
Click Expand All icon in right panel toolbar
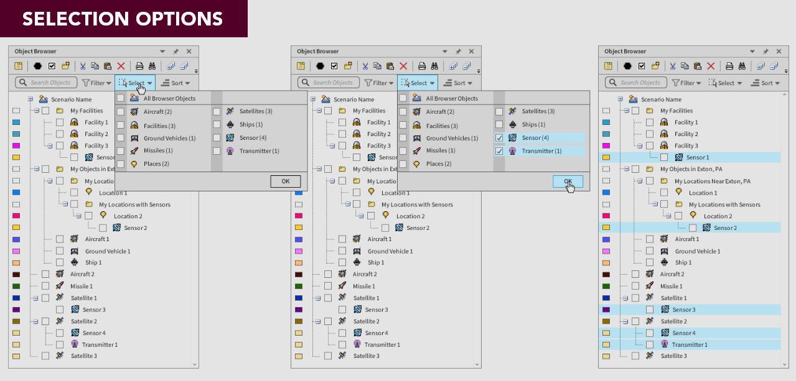[761, 66]
